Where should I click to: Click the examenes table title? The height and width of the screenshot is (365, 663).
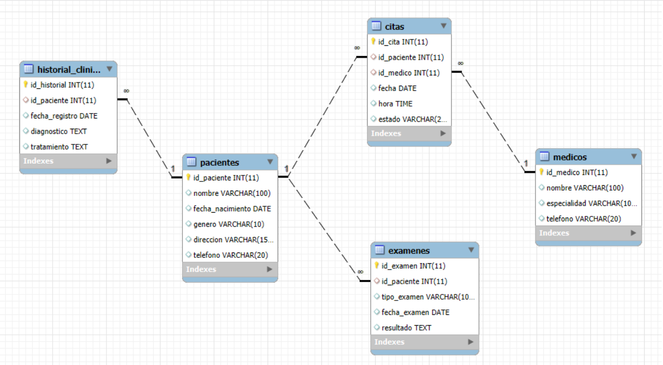(x=409, y=250)
